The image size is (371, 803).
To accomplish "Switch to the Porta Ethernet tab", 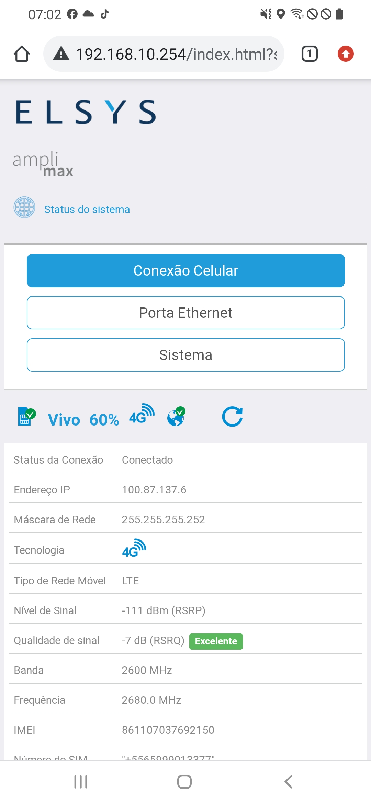I will click(185, 313).
